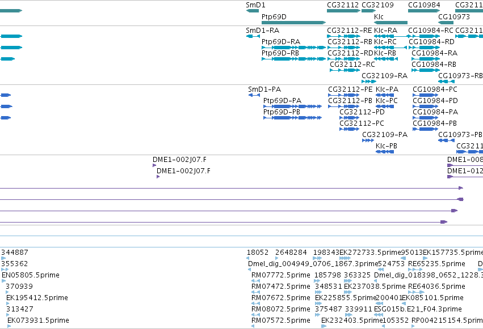The image size is (483, 329).
Task: Select the CG10984-PD protein label
Action: [x=435, y=101]
